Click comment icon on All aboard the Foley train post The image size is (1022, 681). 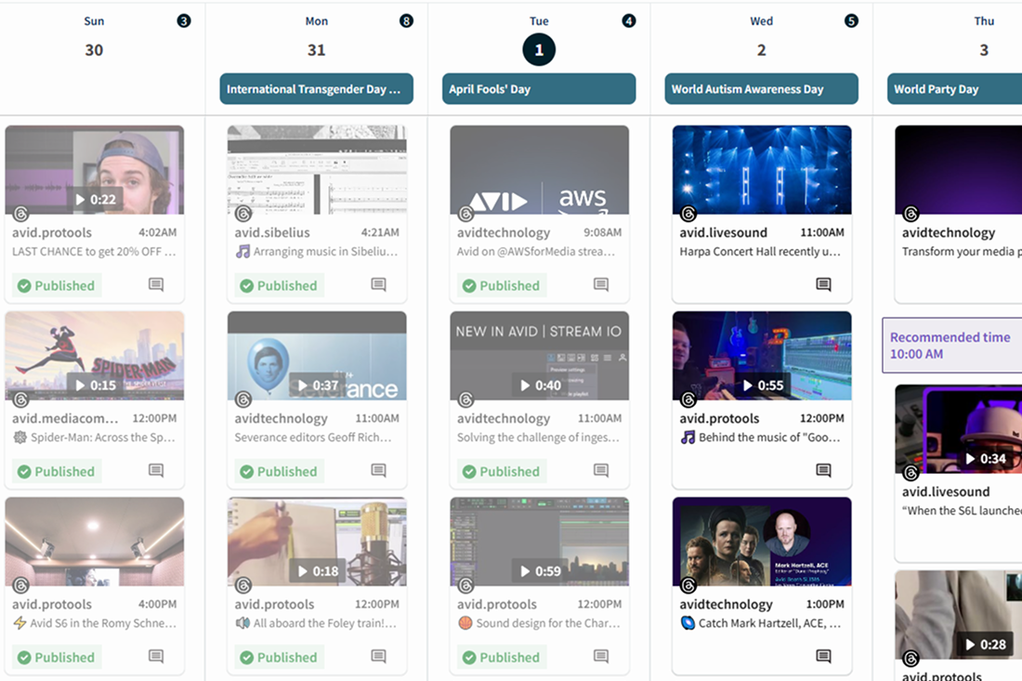point(378,657)
